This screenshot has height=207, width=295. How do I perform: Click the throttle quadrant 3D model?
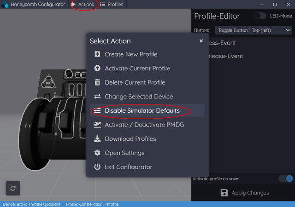(x=52, y=120)
